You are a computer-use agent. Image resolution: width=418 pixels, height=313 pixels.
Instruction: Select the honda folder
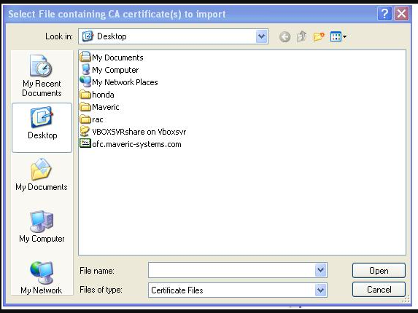click(97, 95)
